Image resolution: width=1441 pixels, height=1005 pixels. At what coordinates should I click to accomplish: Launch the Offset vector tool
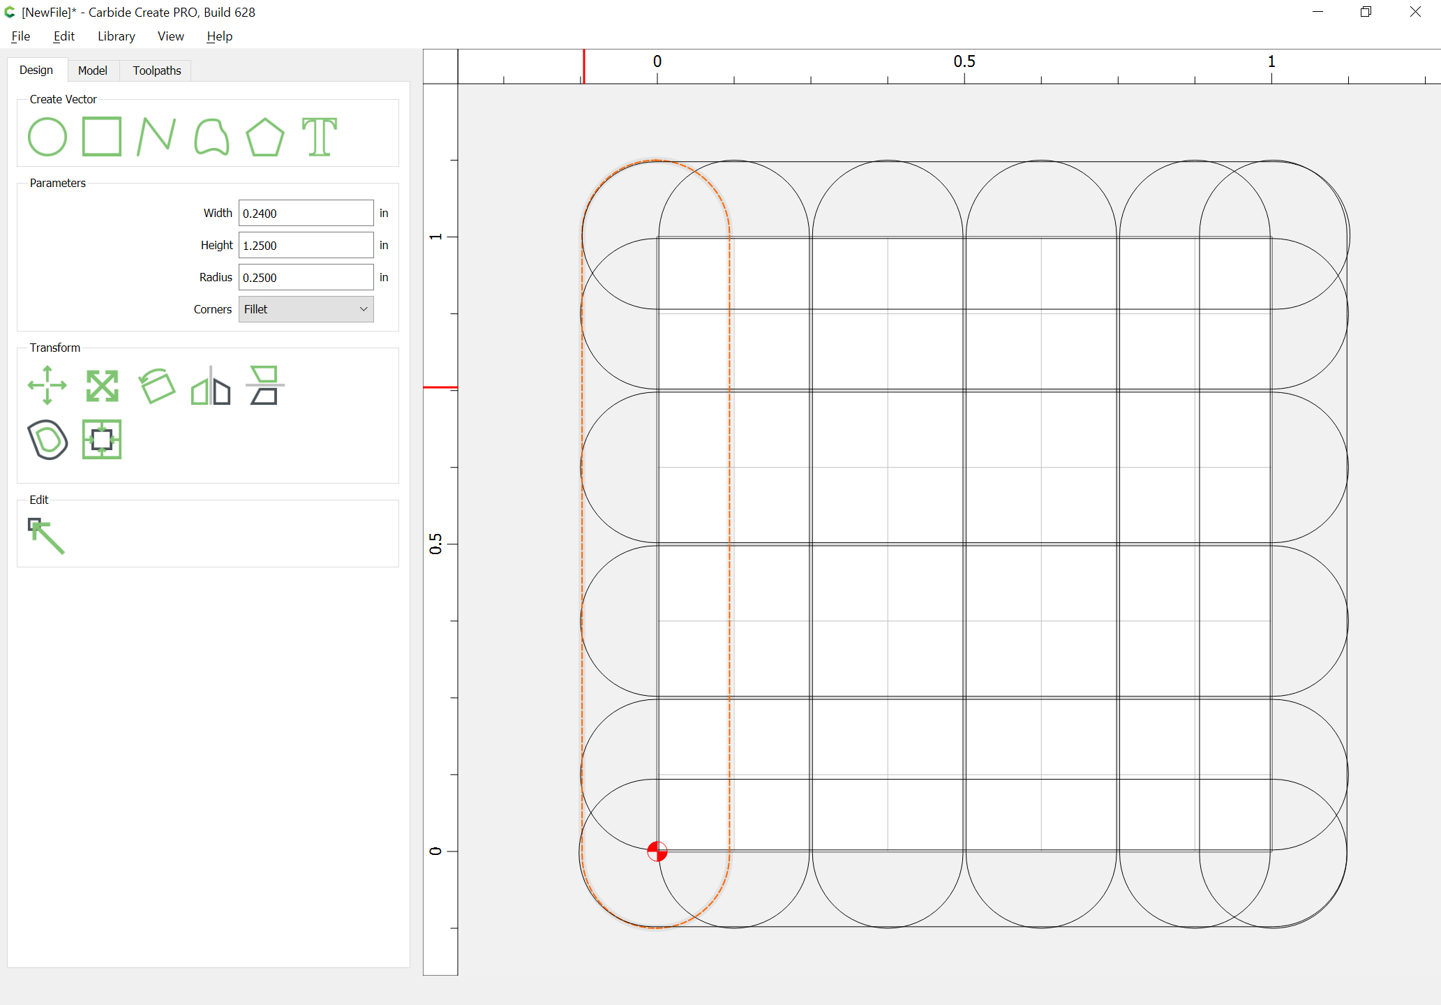pos(47,440)
